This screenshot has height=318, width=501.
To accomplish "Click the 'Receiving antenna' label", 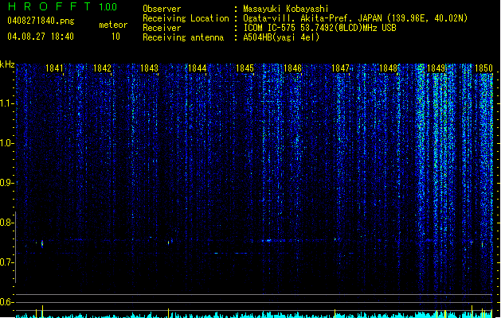I will coord(183,37).
